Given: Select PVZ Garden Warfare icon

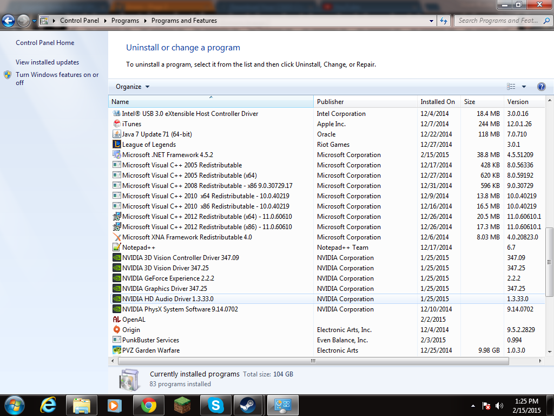Looking at the screenshot, I should (x=117, y=350).
